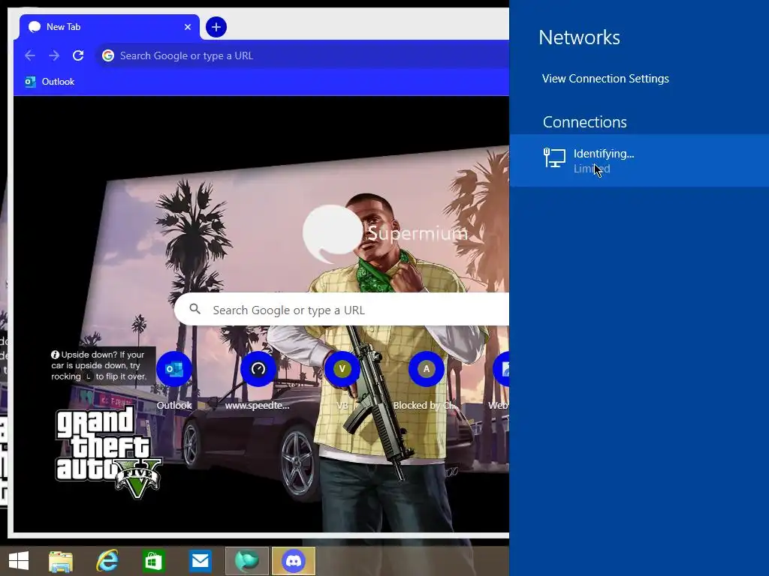Screen dimensions: 769x576
Task: Open the www.speedte... shortcut tile
Action: [x=258, y=380]
